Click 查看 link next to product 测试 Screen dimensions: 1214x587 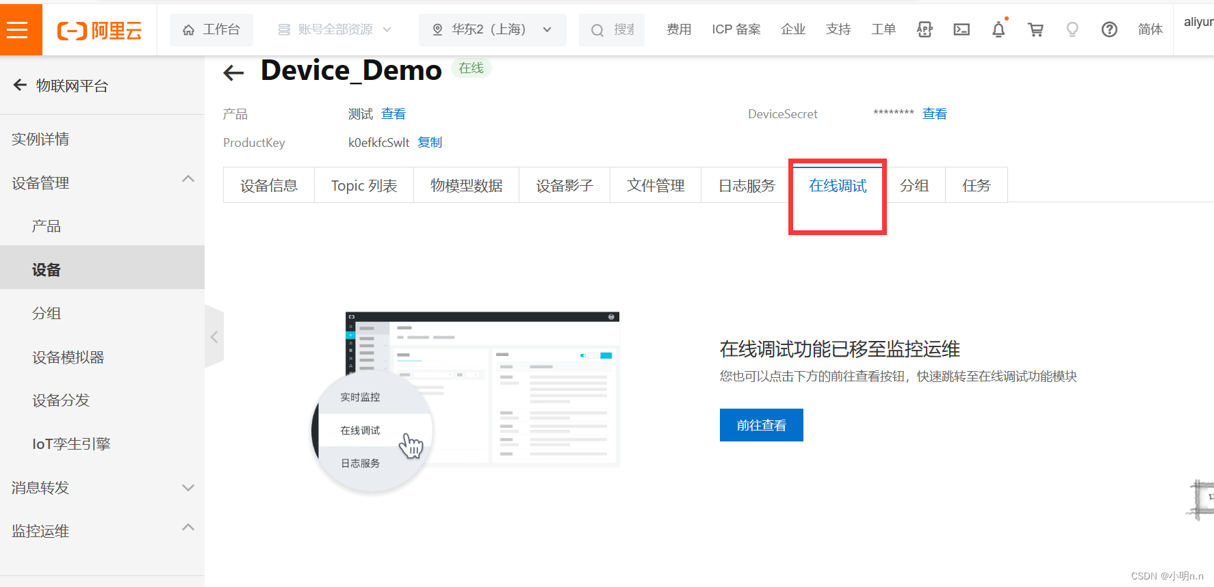393,113
